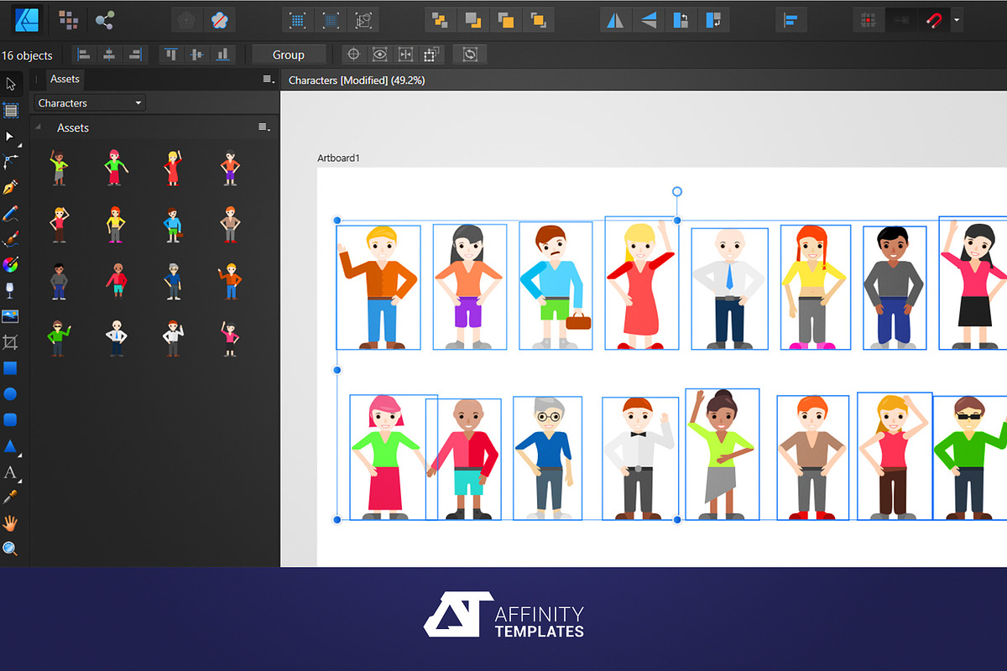Flip selection vertically

point(649,19)
